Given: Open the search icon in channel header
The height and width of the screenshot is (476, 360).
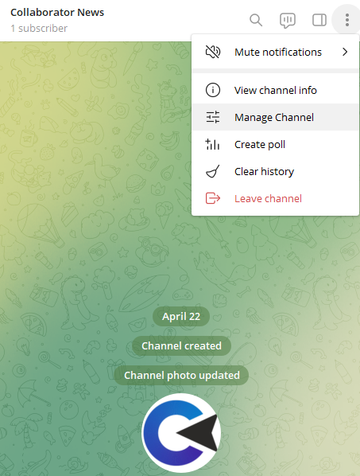Looking at the screenshot, I should pyautogui.click(x=256, y=21).
